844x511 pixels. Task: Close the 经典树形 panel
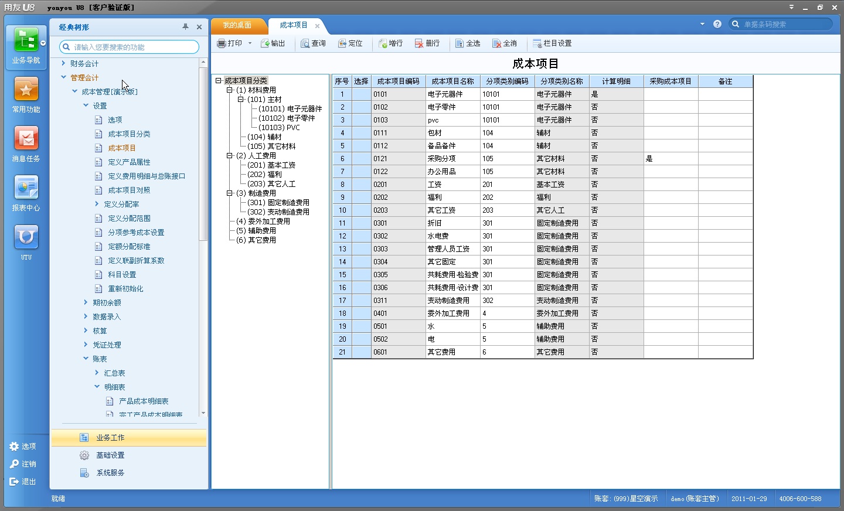(199, 27)
